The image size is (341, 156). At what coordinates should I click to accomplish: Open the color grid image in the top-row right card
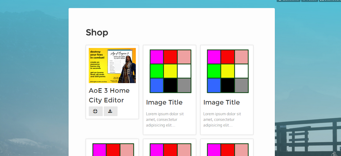228,71
